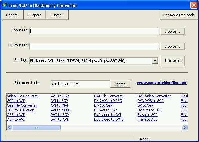Click the right scroll arrow of links list

[185, 127]
